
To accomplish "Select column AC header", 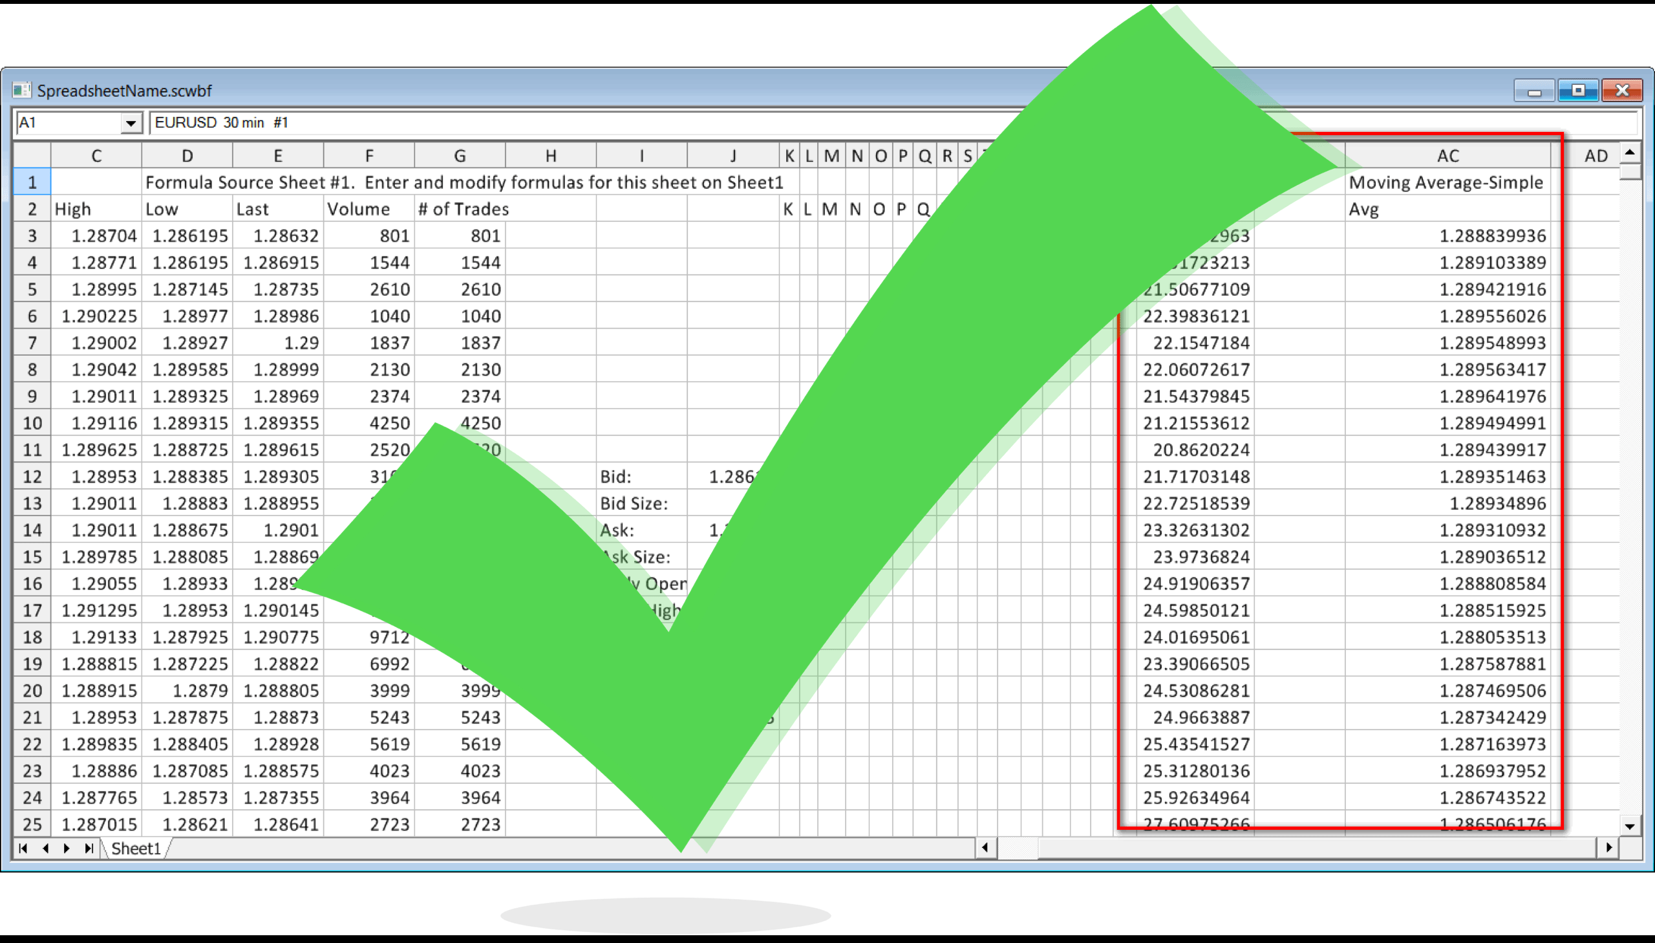I will coord(1447,156).
